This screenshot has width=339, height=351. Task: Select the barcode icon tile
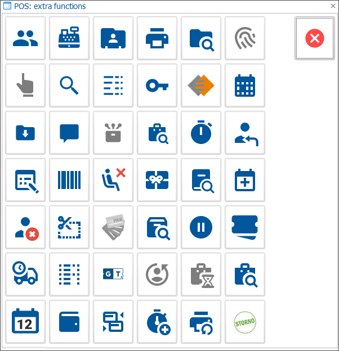tap(69, 180)
